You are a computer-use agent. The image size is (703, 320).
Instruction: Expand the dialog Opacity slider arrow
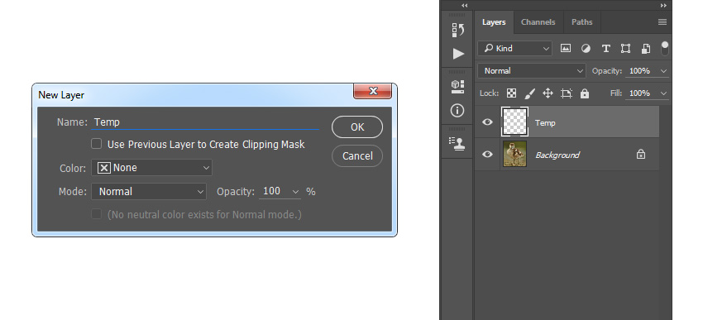click(x=295, y=192)
